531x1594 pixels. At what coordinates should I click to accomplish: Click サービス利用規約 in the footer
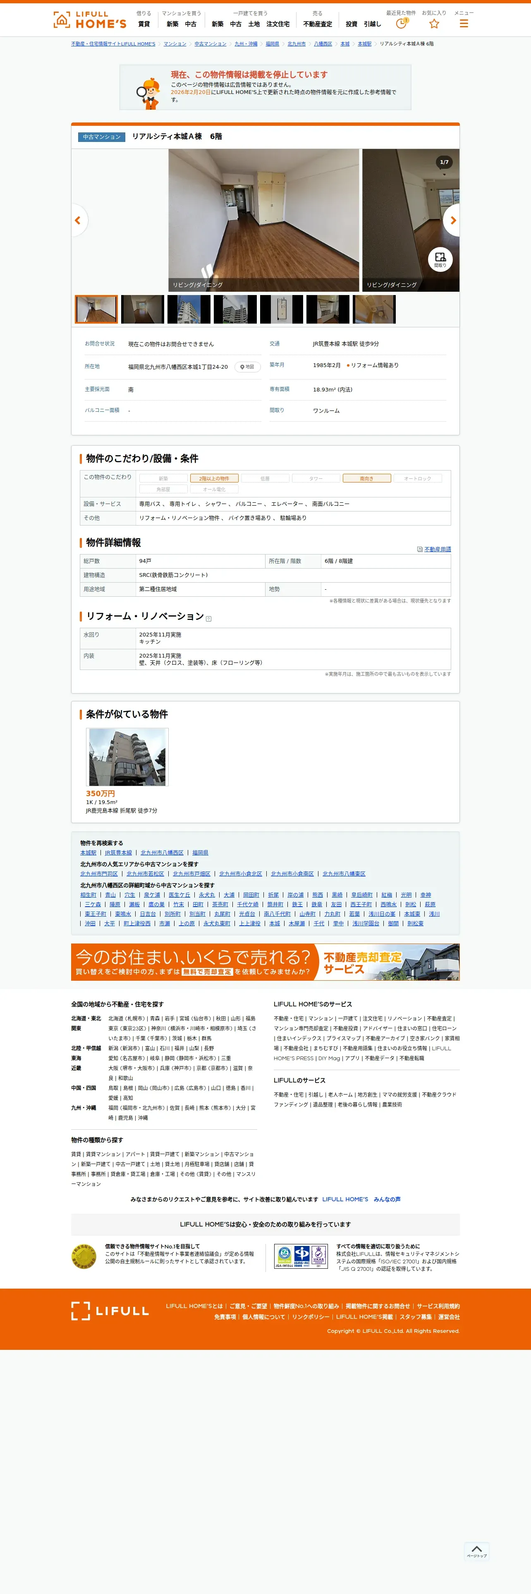point(438,1306)
